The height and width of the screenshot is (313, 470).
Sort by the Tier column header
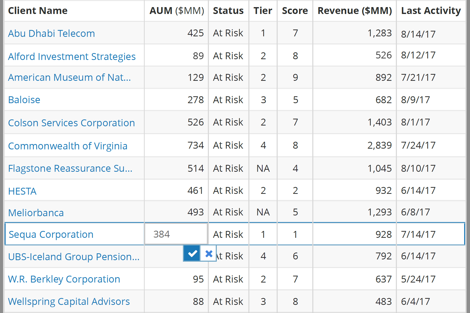click(x=263, y=11)
